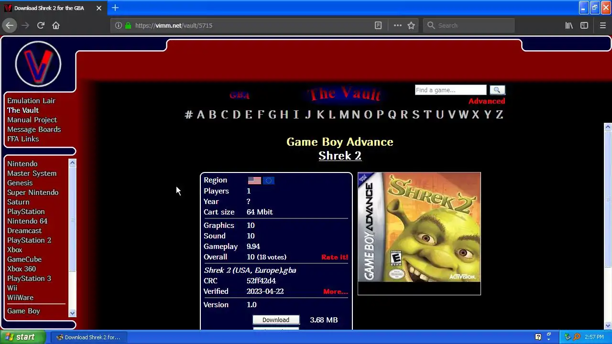Click the Download button
612x344 pixels.
pyautogui.click(x=276, y=320)
